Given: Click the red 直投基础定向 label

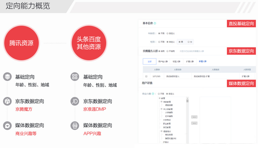Looking at the screenshot, I should pos(241,24).
